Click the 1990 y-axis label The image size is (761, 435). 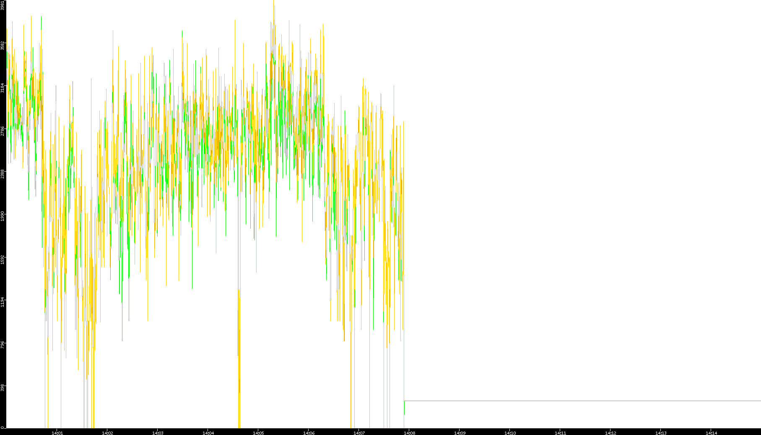tap(3, 216)
